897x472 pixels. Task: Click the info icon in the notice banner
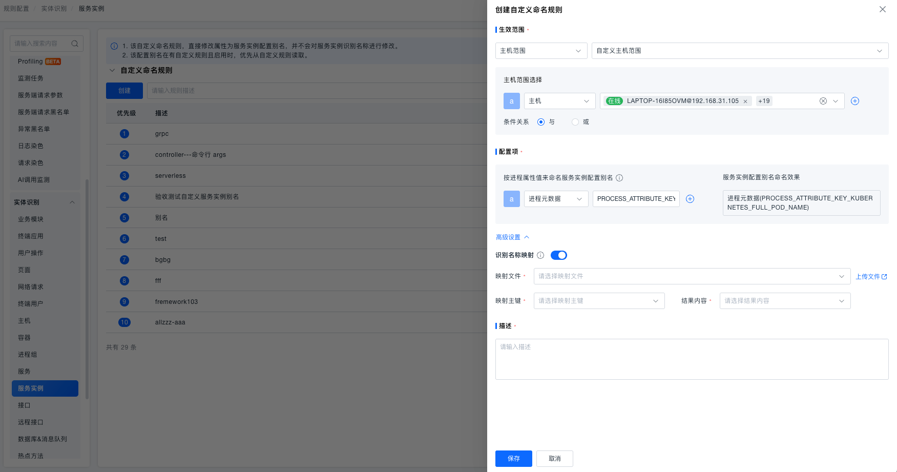click(114, 46)
